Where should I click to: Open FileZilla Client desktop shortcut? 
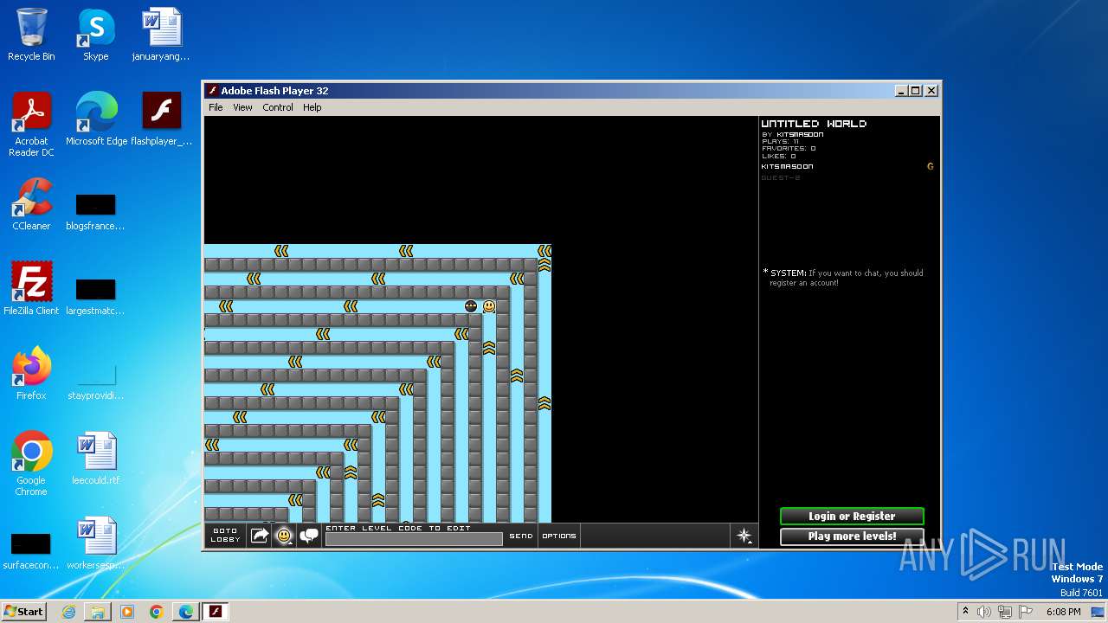(31, 289)
